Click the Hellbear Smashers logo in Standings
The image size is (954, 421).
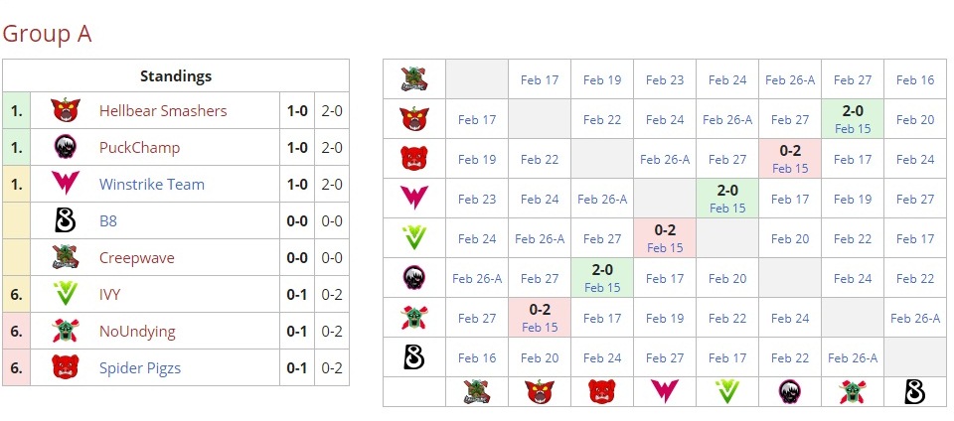click(x=66, y=111)
